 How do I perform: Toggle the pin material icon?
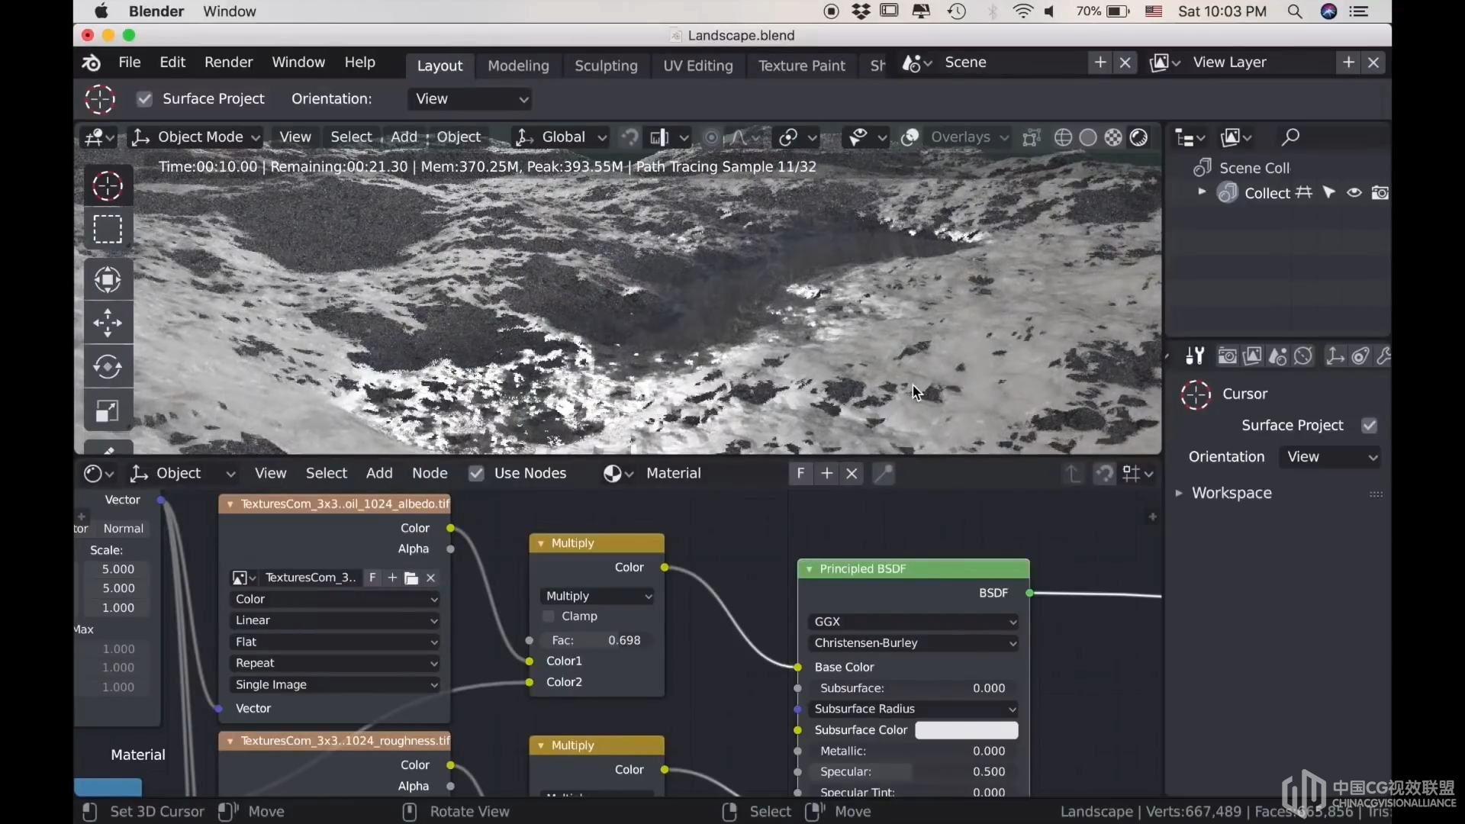click(x=884, y=474)
